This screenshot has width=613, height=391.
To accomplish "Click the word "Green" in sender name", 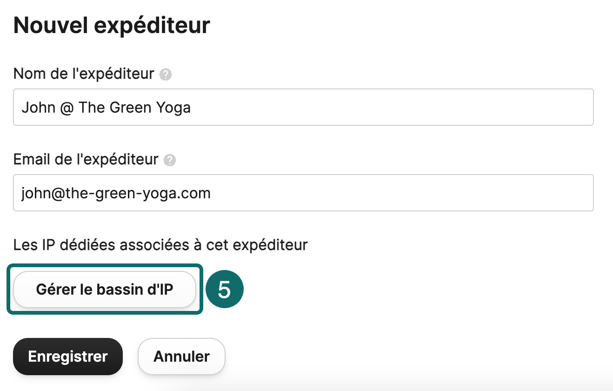I will (x=130, y=108).
